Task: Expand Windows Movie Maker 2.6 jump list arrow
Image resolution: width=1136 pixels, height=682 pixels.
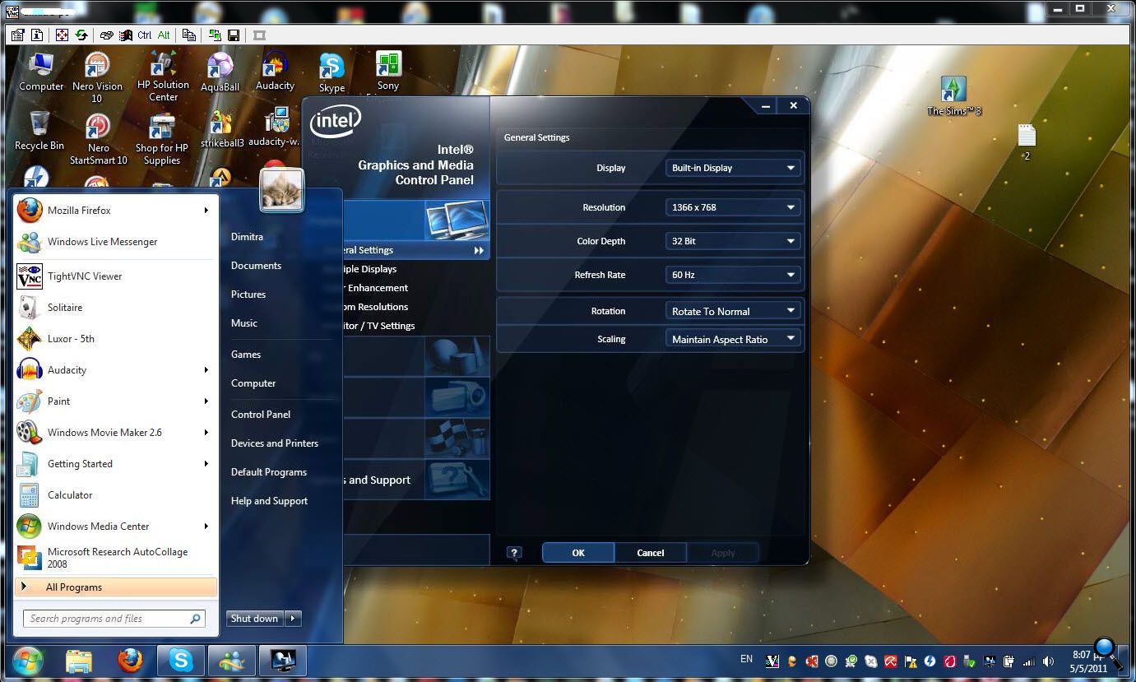Action: [x=206, y=433]
